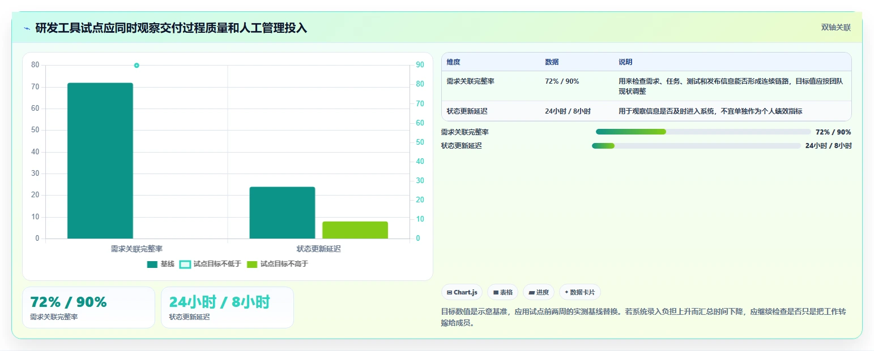Click the 状态更新延迟 progress bar
This screenshot has width=874, height=351.
tap(696, 146)
